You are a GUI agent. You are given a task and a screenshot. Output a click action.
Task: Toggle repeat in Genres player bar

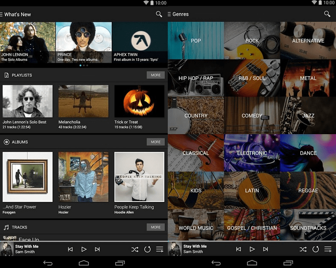click(315, 249)
